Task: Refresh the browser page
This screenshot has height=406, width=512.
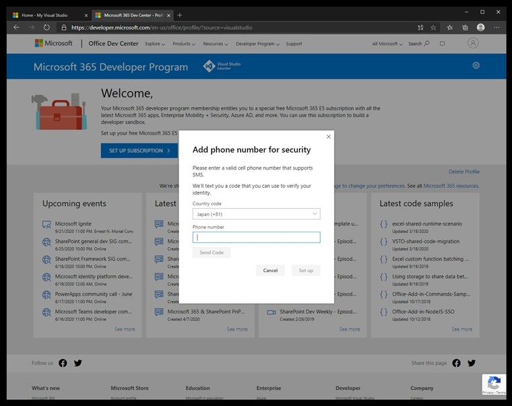Action: coord(46,28)
